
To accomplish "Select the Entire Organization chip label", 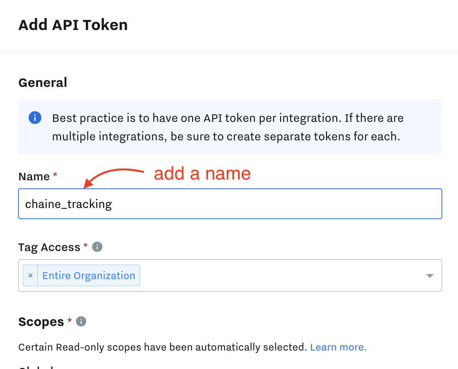I will 88,276.
